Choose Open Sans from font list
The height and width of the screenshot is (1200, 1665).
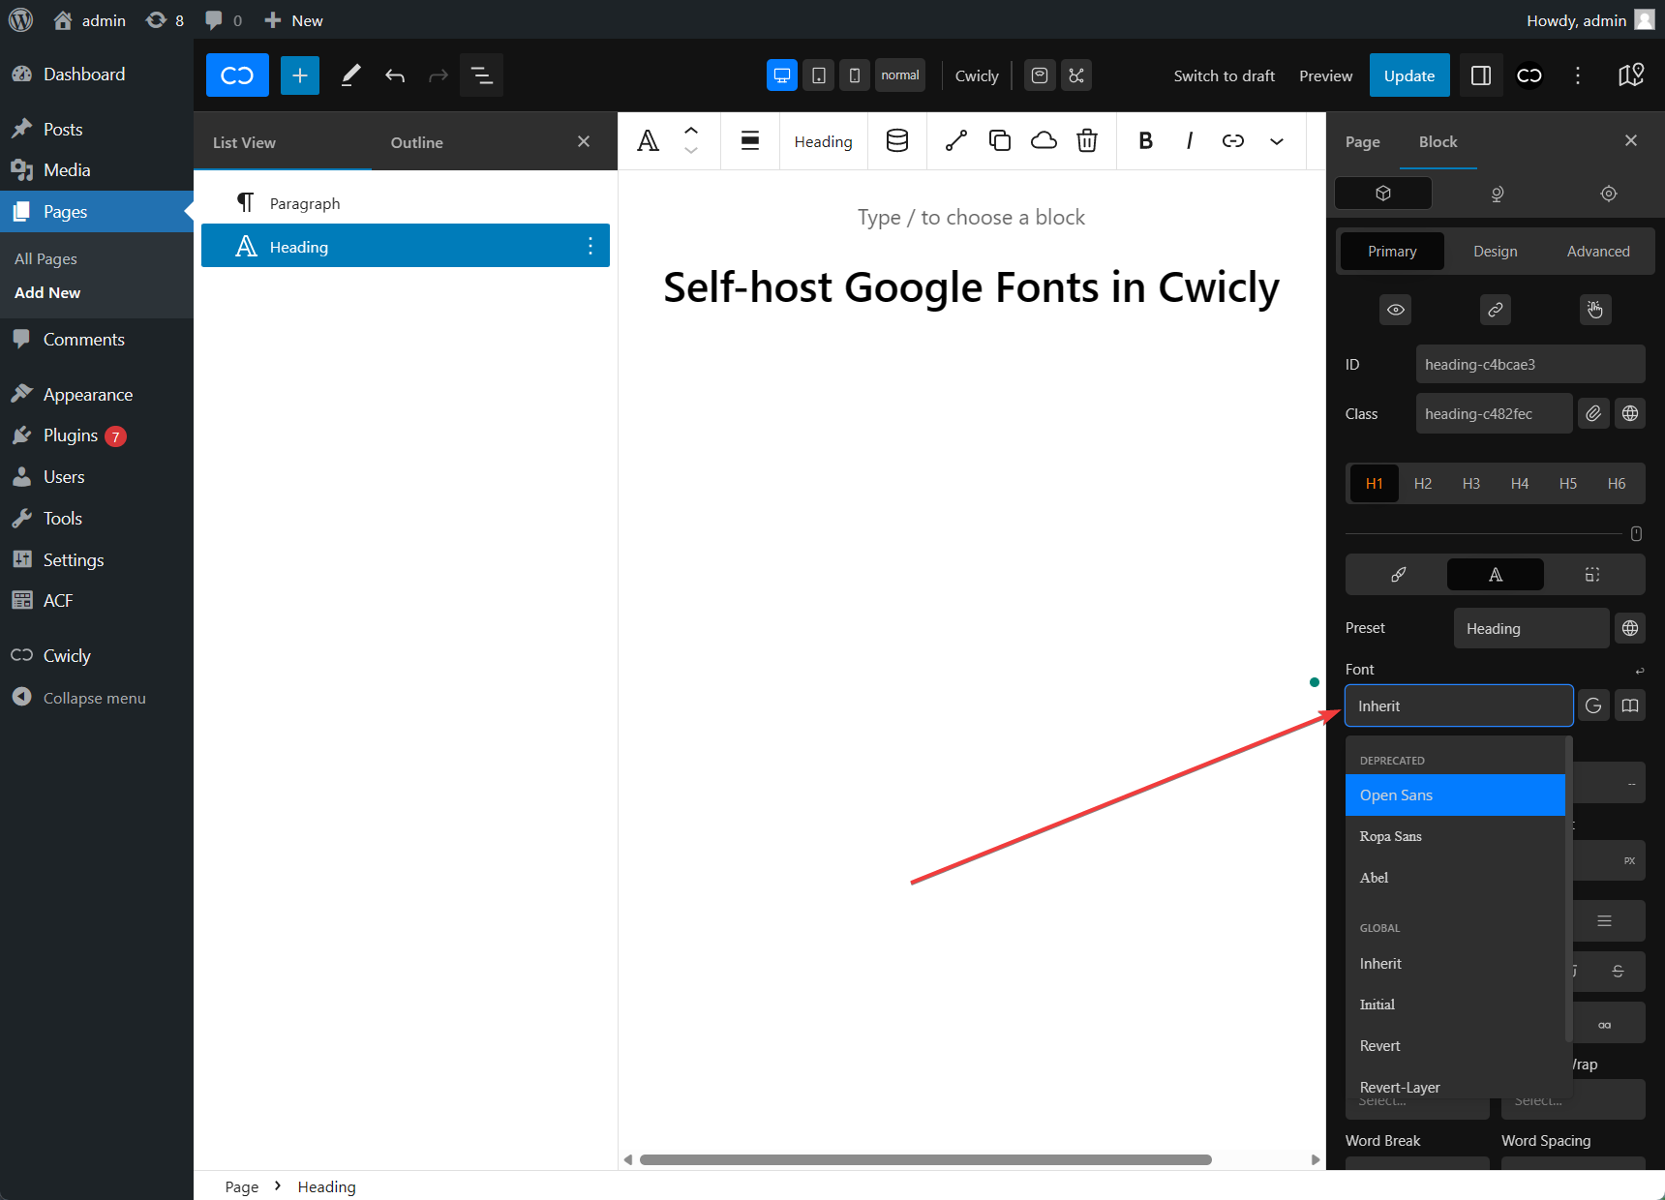(1455, 795)
